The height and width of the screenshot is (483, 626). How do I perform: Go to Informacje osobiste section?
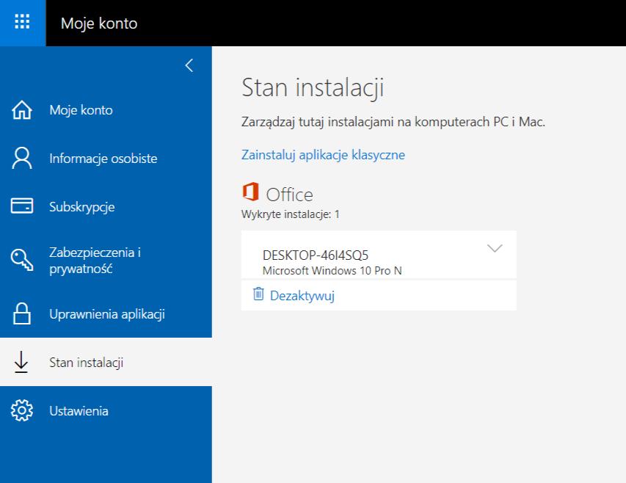pos(106,158)
